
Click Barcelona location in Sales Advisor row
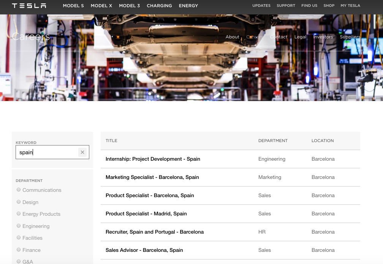point(323,250)
